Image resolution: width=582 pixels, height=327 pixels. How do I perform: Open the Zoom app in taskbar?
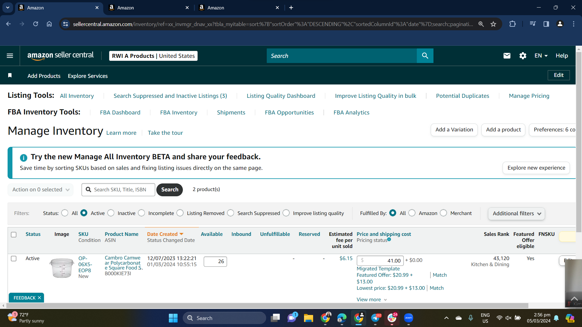(409, 318)
